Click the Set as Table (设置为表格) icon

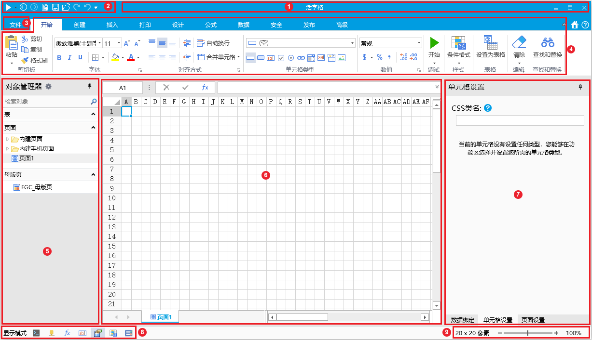pyautogui.click(x=490, y=42)
